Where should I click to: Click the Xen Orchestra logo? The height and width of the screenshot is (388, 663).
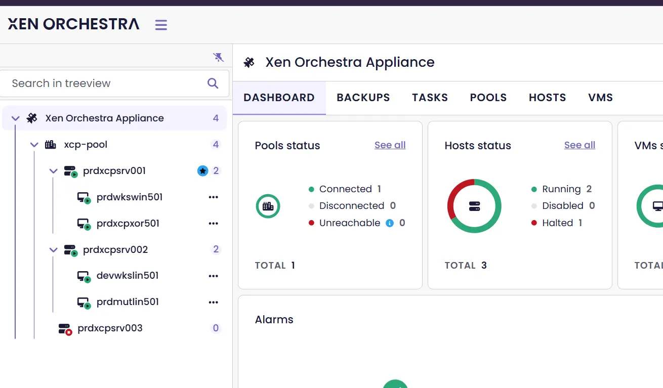click(x=74, y=24)
